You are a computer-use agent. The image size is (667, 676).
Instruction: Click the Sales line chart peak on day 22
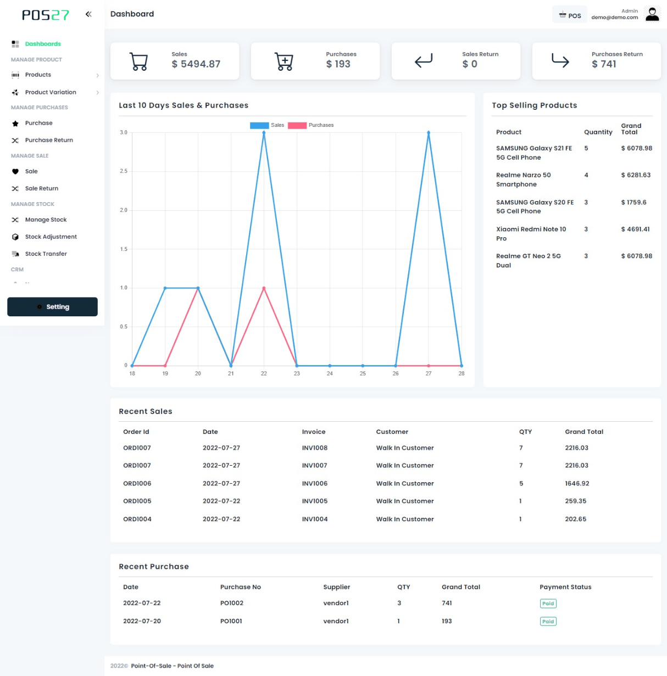click(x=264, y=132)
